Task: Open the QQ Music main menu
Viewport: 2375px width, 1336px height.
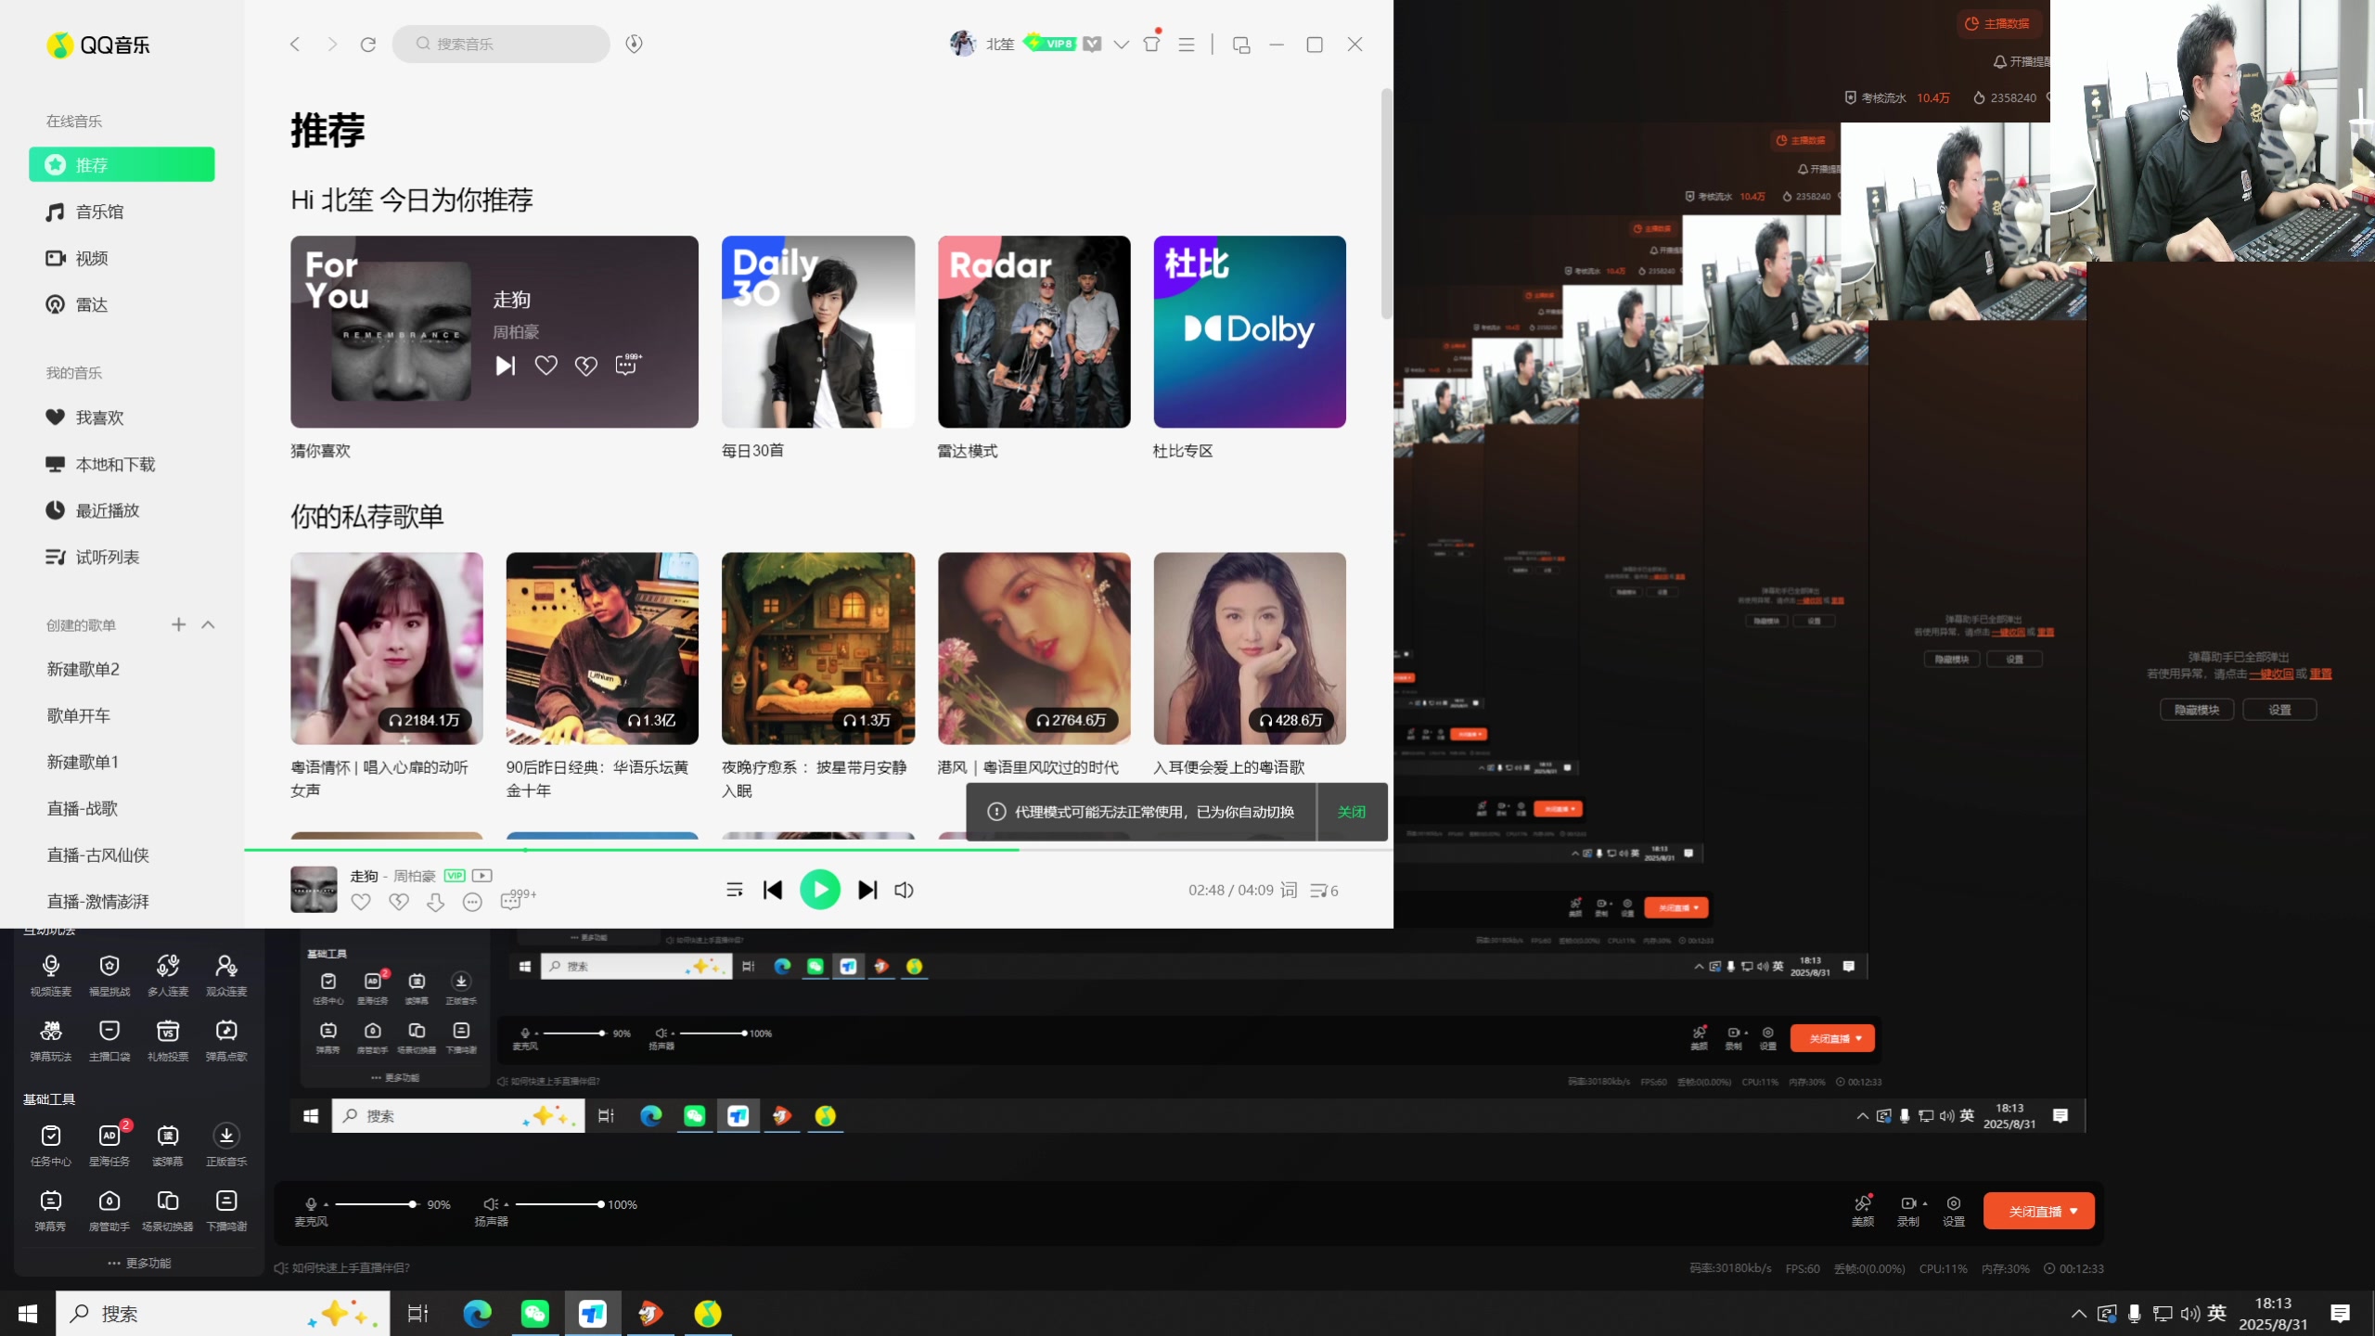Action: click(x=1187, y=44)
